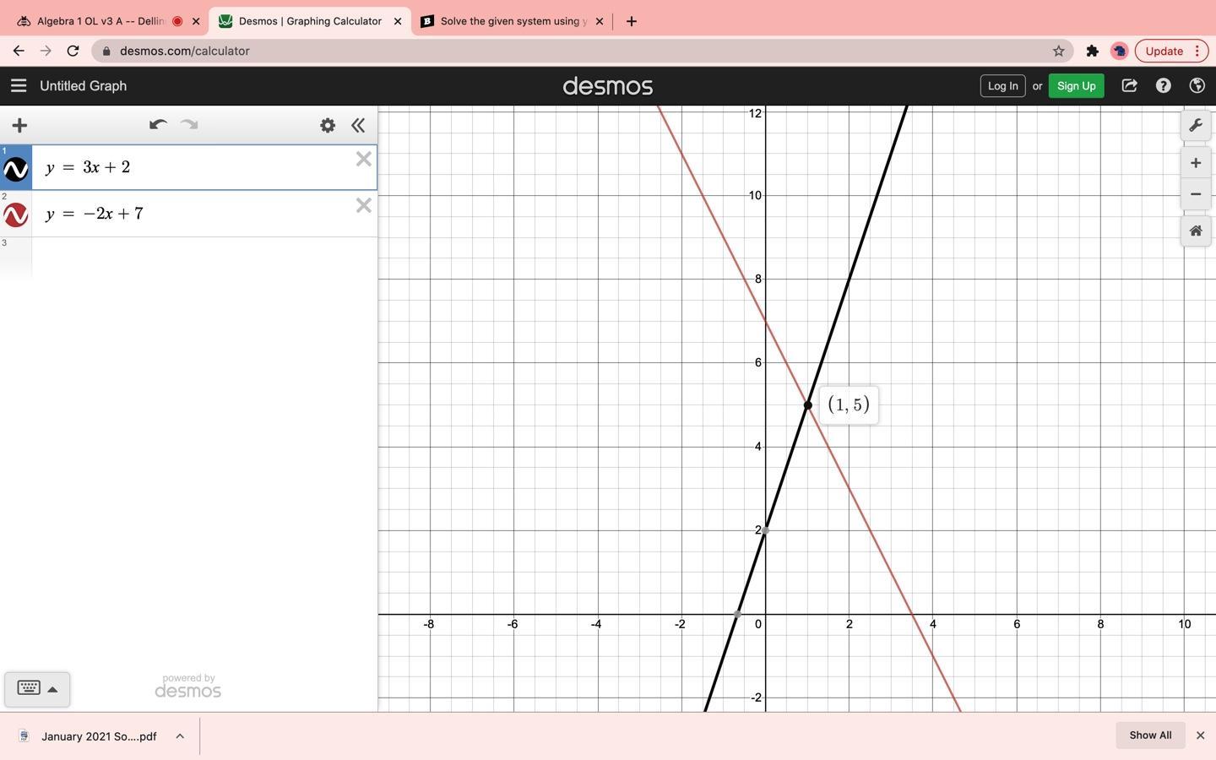The width and height of the screenshot is (1216, 760).
Task: Reset graph to default home view
Action: (x=1195, y=231)
